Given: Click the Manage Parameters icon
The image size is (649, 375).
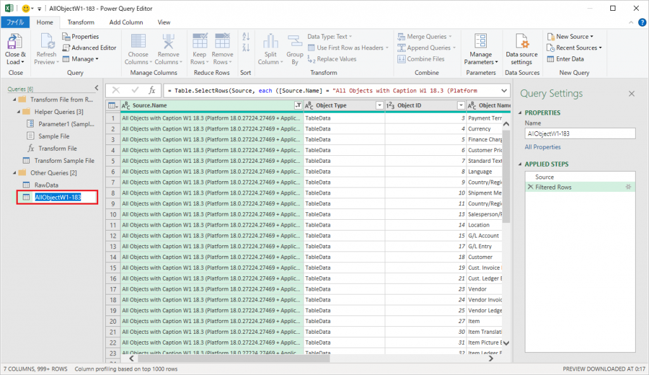Looking at the screenshot, I should (480, 42).
